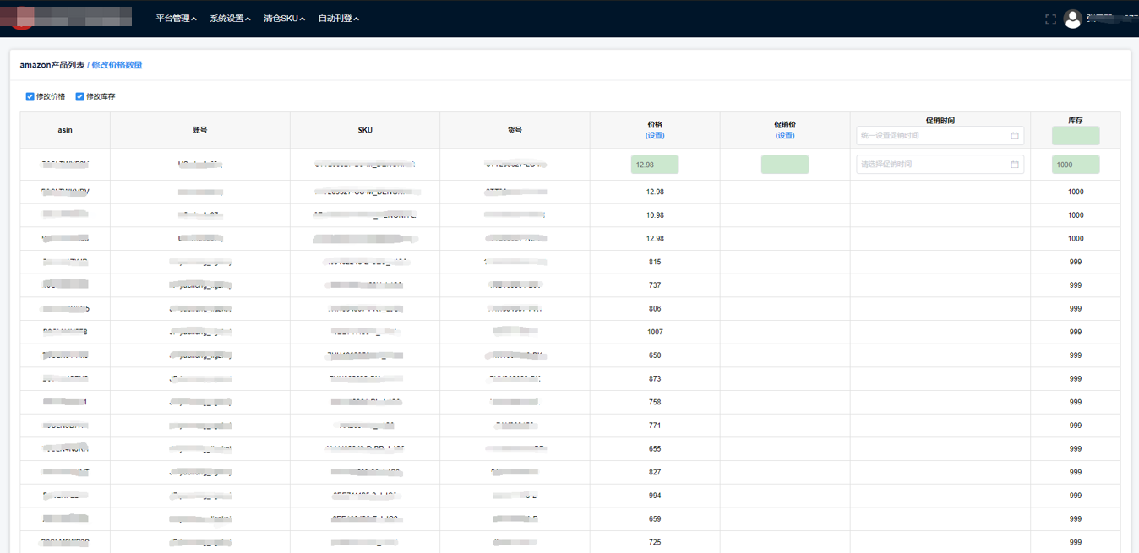Toggle fullscreen mode icon in header
The image size is (1139, 553).
tap(1050, 19)
